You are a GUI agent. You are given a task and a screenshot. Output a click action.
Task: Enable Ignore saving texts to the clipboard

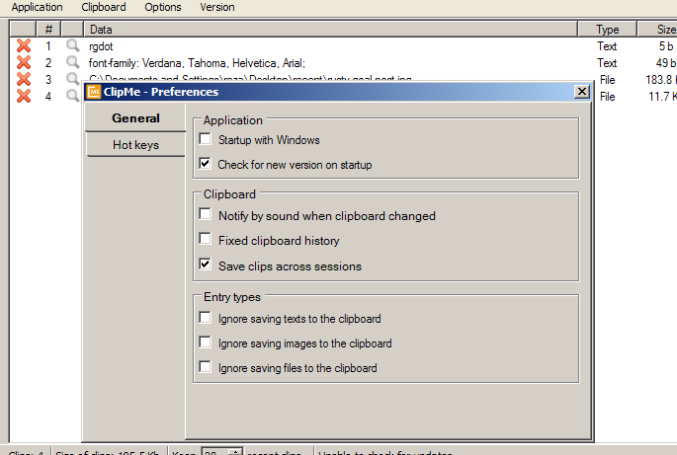point(206,318)
